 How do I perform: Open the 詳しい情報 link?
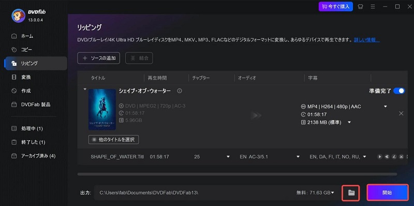click(367, 40)
